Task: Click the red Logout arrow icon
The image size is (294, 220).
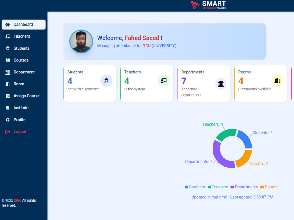Action: click(x=8, y=132)
